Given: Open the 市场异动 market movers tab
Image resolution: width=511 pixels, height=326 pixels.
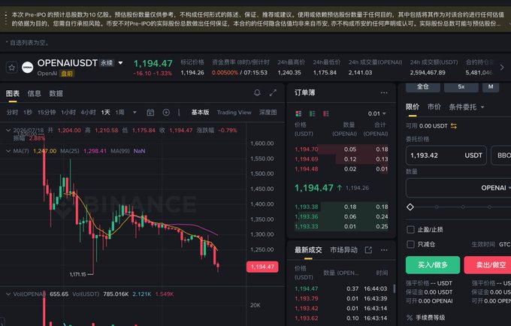Looking at the screenshot, I should click(343, 250).
